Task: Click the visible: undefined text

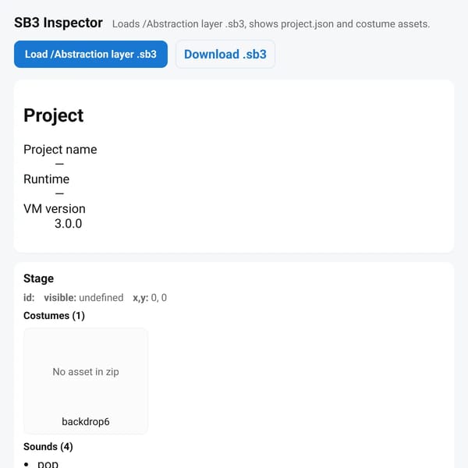Action: [83, 298]
